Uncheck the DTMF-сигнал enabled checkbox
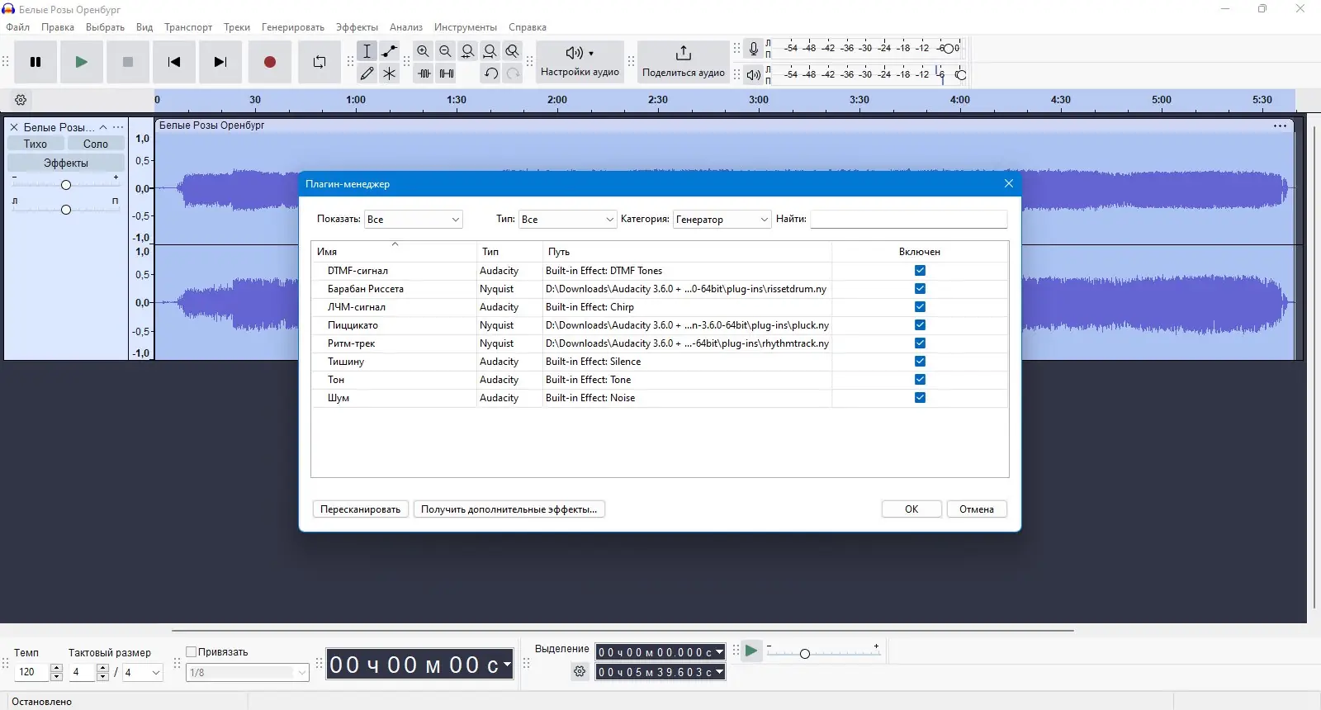 tap(920, 271)
